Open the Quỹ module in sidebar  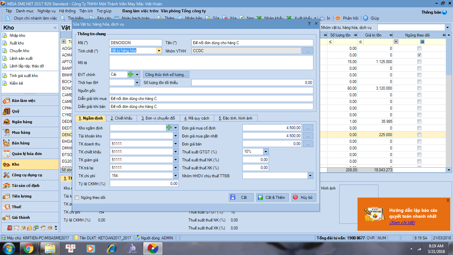pyautogui.click(x=30, y=111)
